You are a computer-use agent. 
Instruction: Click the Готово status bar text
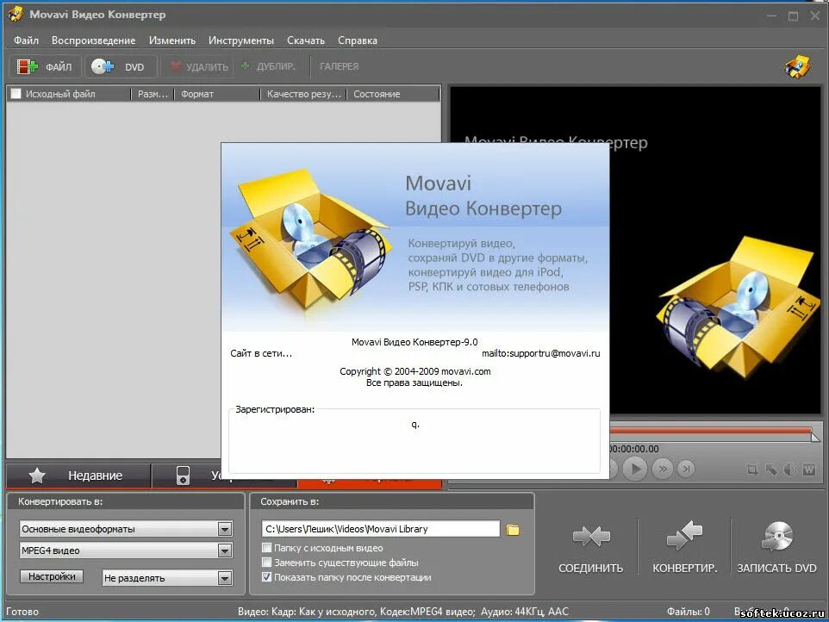point(22,612)
